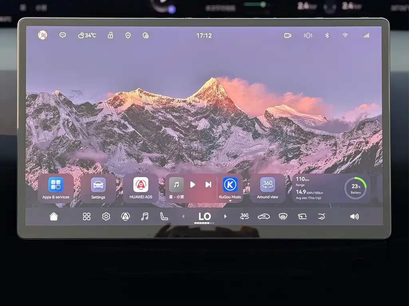Screen dimensions: 409x306
Task: Tap the album art music note thumbnail
Action: [x=176, y=184]
